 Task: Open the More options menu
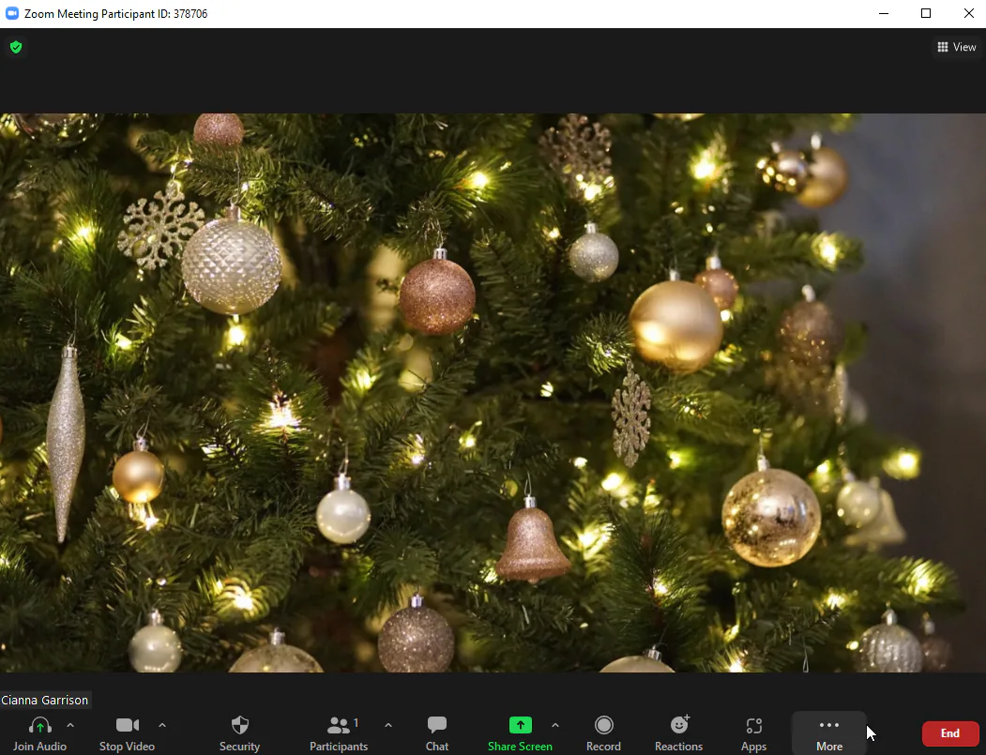coord(829,733)
